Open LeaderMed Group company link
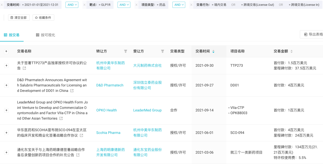 [147, 110]
